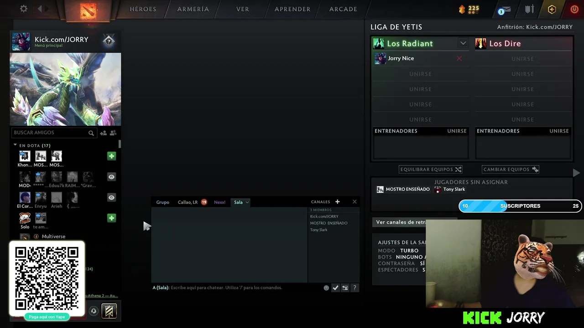Open the mail notifications icon with badge 3
Viewport: 584px width, 328px height.
click(505, 10)
